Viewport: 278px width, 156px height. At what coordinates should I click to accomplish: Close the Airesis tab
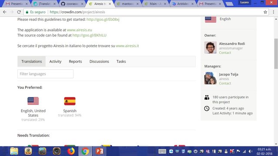click(110, 4)
